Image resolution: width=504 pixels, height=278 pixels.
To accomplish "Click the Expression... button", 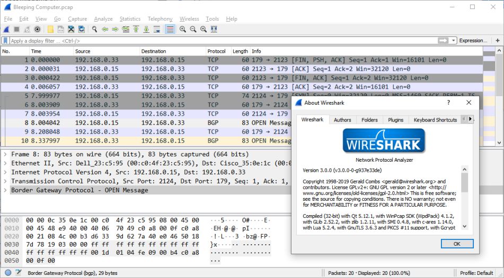I will tap(473, 40).
